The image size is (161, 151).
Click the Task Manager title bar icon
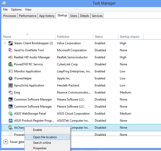4,3
